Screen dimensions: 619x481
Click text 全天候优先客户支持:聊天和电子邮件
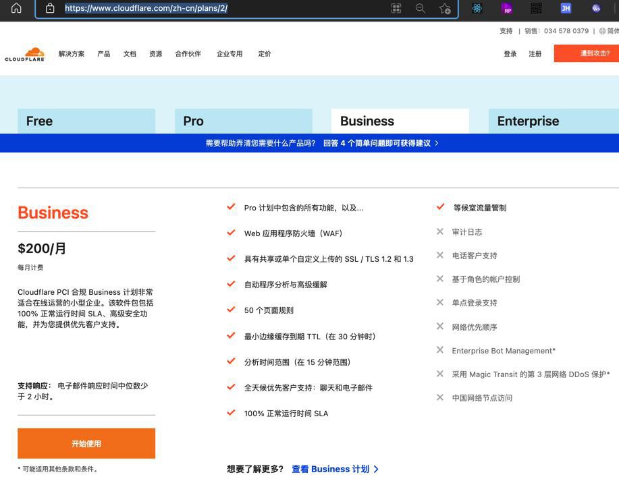(x=308, y=388)
